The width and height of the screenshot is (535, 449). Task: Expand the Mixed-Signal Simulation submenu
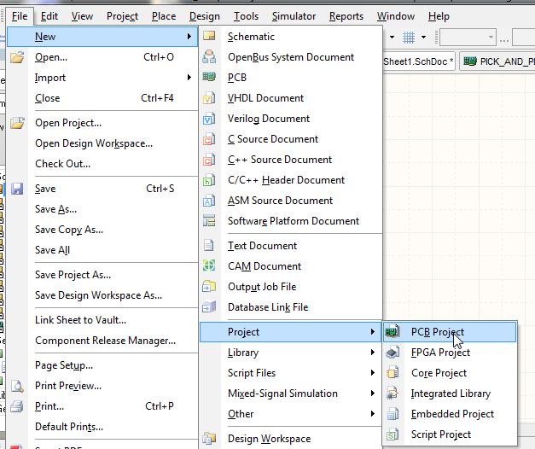291,393
